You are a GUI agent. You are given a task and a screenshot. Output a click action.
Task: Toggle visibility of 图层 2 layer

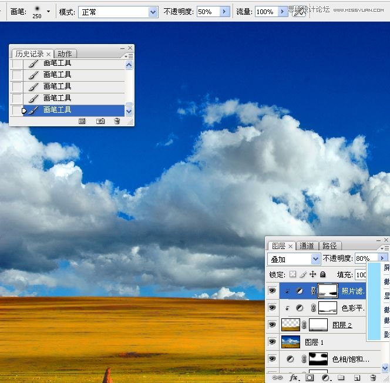pyautogui.click(x=272, y=324)
